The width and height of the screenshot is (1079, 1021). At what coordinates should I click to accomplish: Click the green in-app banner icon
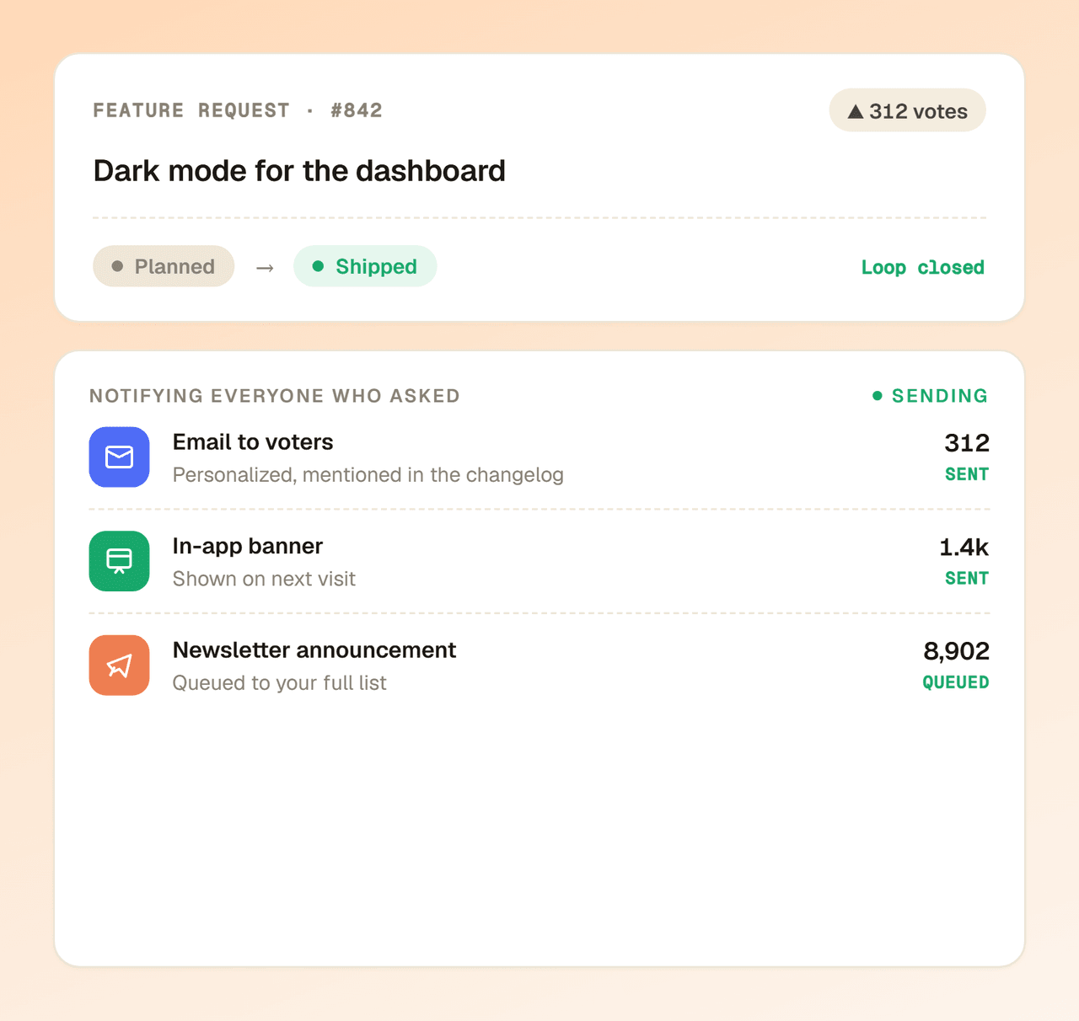point(119,561)
